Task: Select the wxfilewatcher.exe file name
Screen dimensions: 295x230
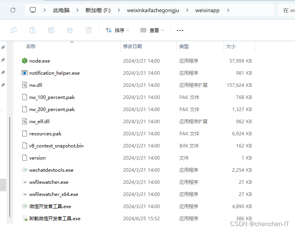Action: pyautogui.click(x=49, y=182)
